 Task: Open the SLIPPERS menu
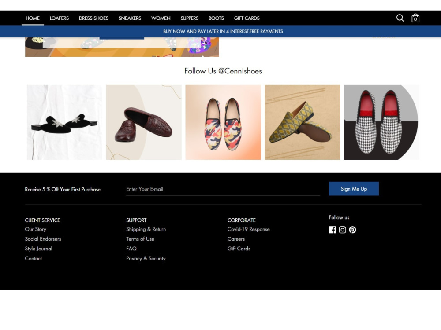coord(189,18)
